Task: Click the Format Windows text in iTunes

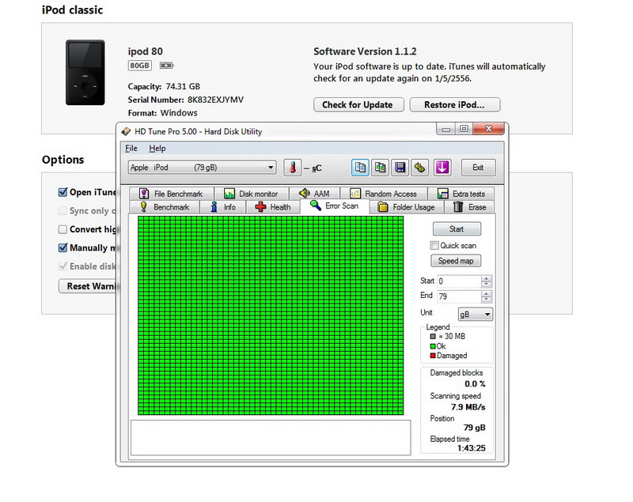Action: coord(163,113)
